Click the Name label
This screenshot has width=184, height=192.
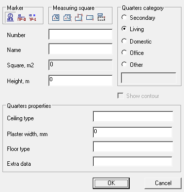(x=14, y=50)
